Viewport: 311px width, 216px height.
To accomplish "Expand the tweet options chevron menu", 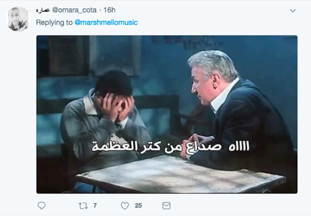I will tap(293, 11).
